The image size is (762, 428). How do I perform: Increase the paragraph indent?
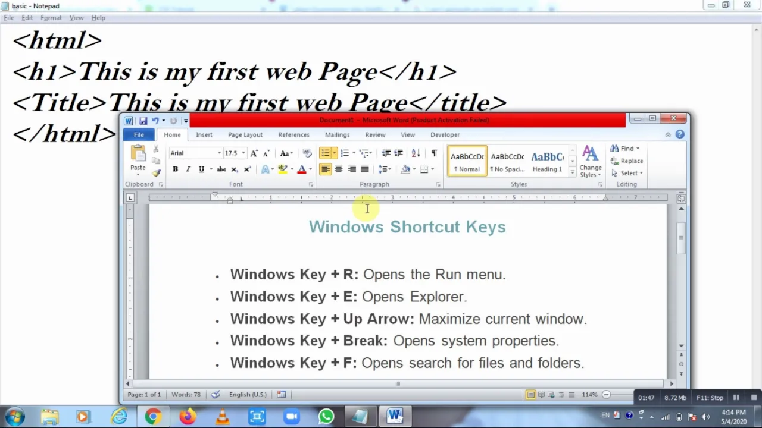398,153
